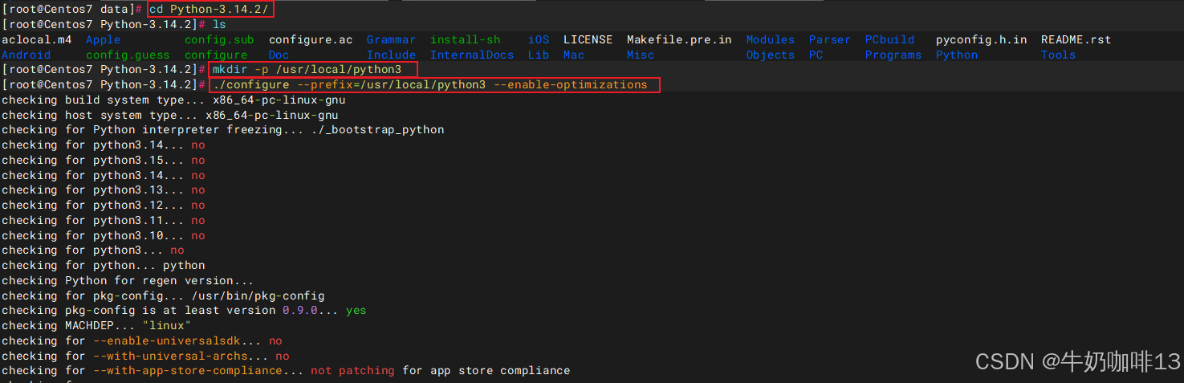Image resolution: width=1184 pixels, height=383 pixels.
Task: Click the Doc directory name
Action: click(x=279, y=55)
